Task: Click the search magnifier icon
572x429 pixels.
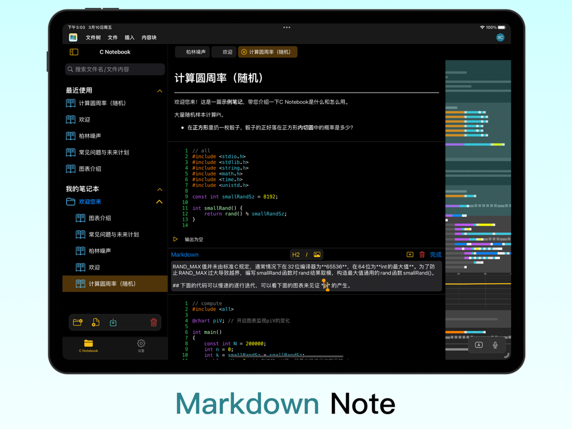Action: pos(70,69)
